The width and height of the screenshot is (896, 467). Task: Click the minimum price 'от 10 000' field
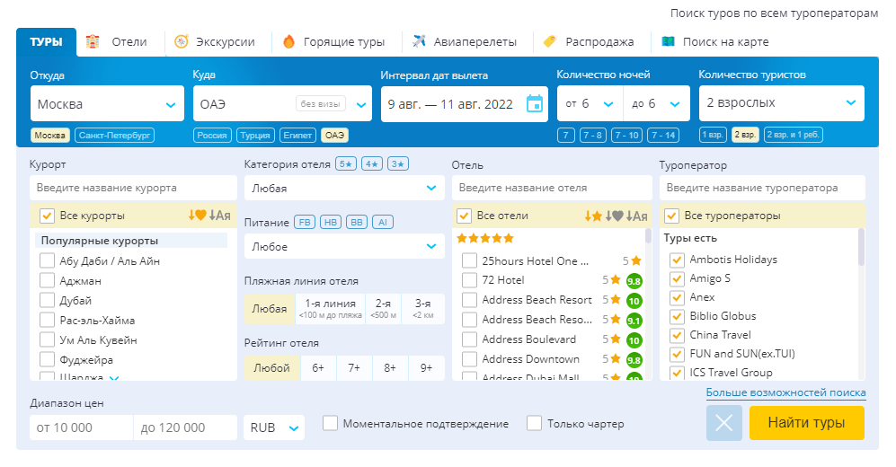point(82,427)
